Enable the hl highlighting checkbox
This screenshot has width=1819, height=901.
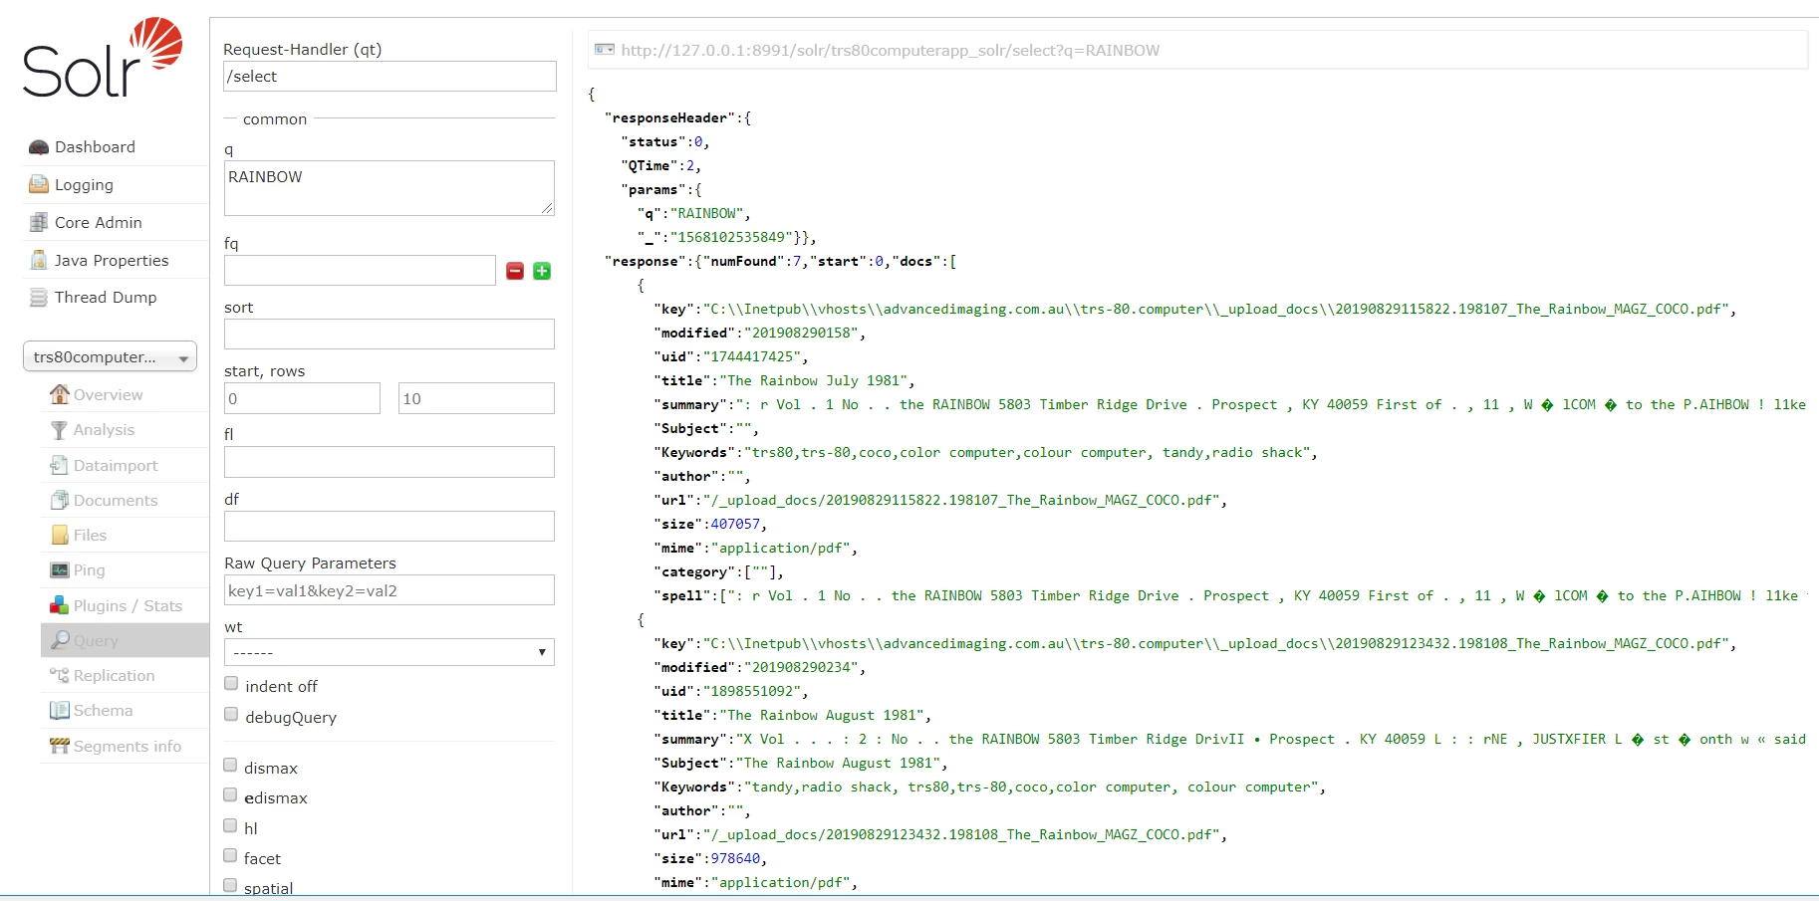click(230, 826)
